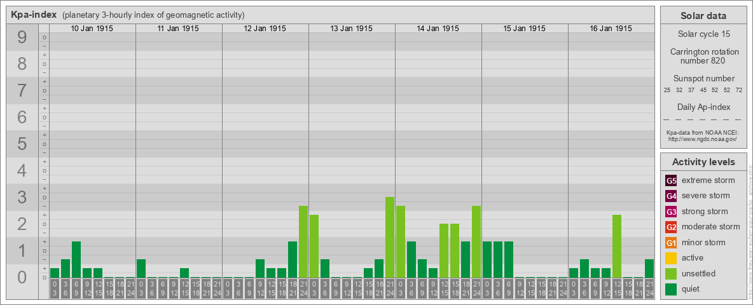The width and height of the screenshot is (753, 305).
Task: Click the 'Solar cycle 15' text
Action: coord(703,34)
